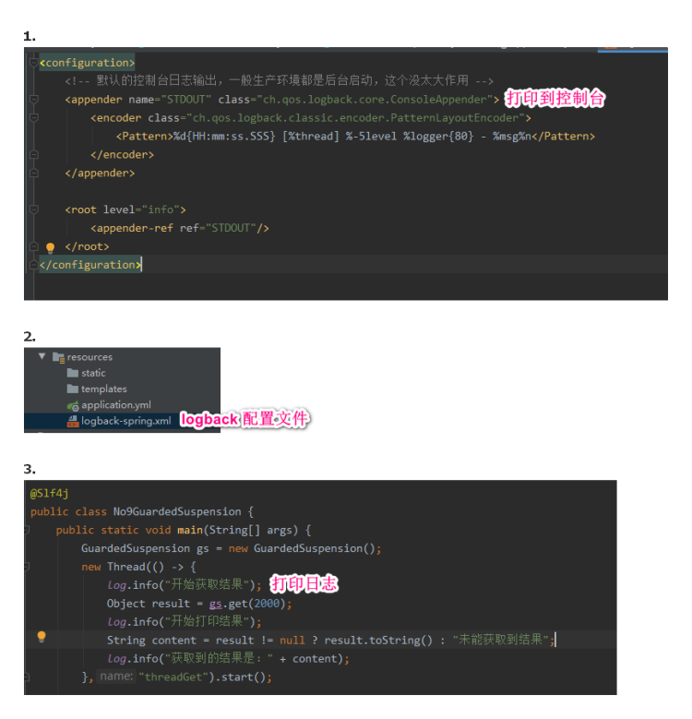This screenshot has width=692, height=719.
Task: Click the new GuardedSuspension() constructor call
Action: pyautogui.click(x=303, y=548)
